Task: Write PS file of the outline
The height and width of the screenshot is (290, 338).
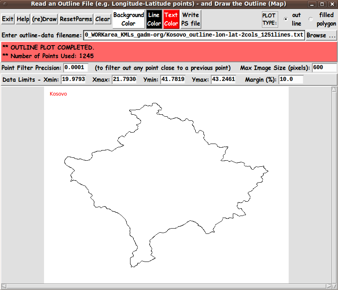Action: tap(191, 19)
